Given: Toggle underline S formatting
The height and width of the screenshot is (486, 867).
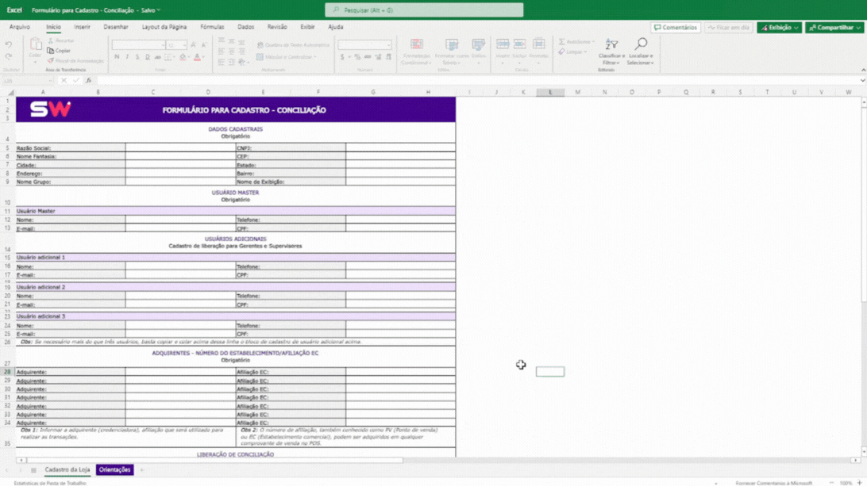Looking at the screenshot, I should (x=137, y=57).
